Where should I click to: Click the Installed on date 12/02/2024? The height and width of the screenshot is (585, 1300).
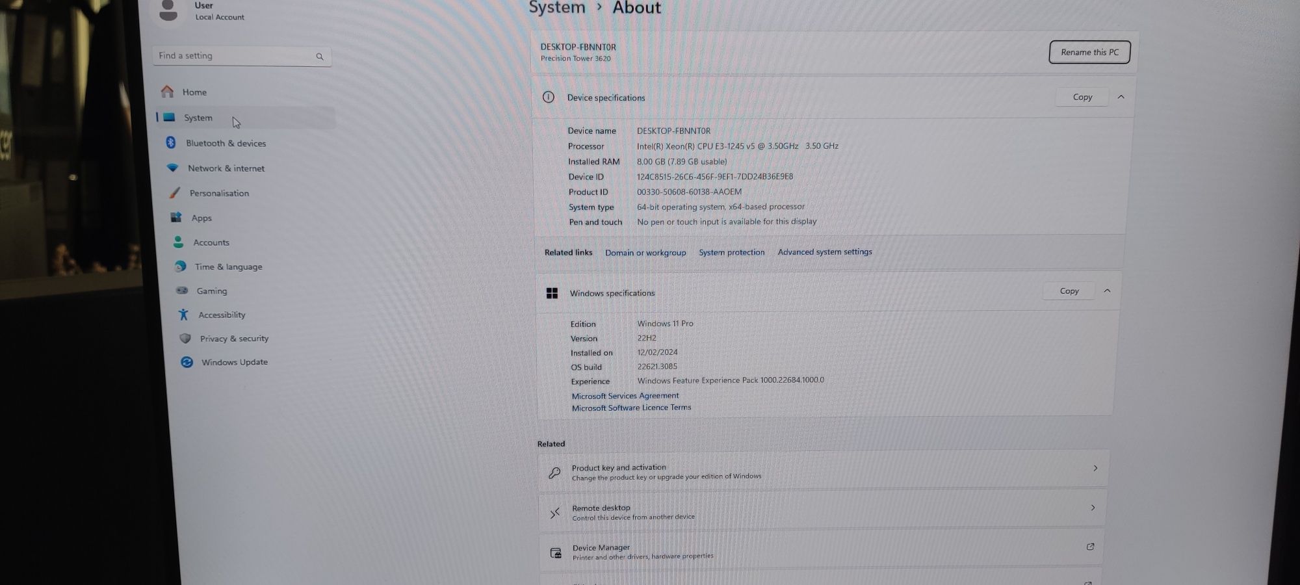point(657,352)
